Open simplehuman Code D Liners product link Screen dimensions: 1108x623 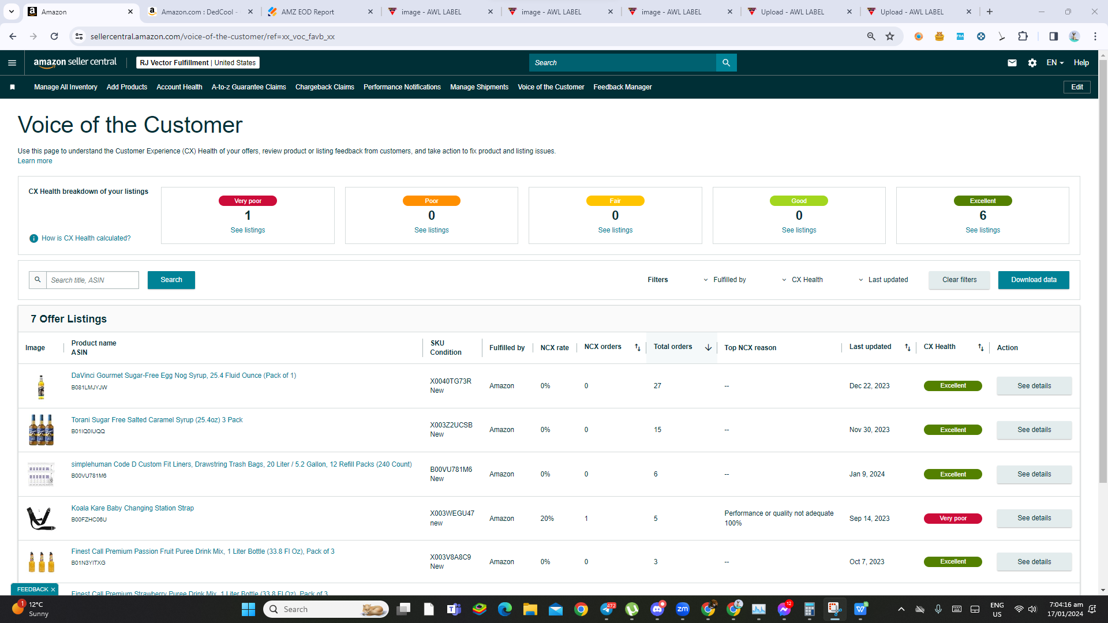click(241, 464)
